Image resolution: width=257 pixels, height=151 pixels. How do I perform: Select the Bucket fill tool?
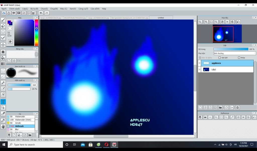click(x=3, y=58)
